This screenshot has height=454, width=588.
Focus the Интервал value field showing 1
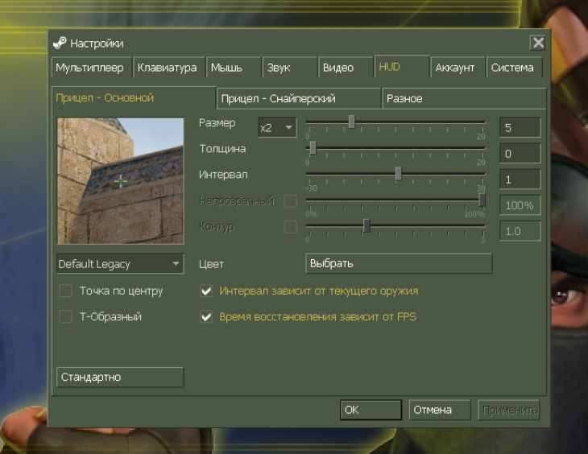coord(520,180)
